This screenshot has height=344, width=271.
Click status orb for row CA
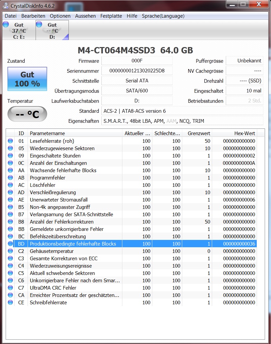click(x=10, y=295)
